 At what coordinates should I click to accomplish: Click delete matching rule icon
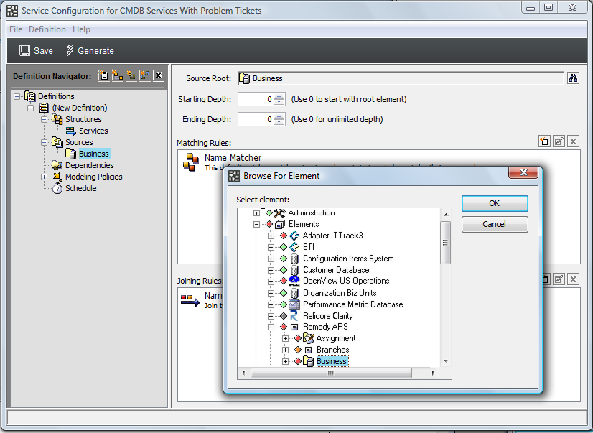[x=573, y=141]
